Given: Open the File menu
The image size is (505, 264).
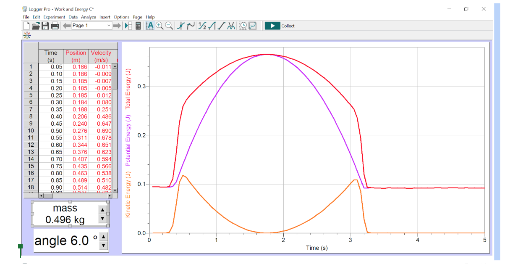Looking at the screenshot, I should (26, 17).
